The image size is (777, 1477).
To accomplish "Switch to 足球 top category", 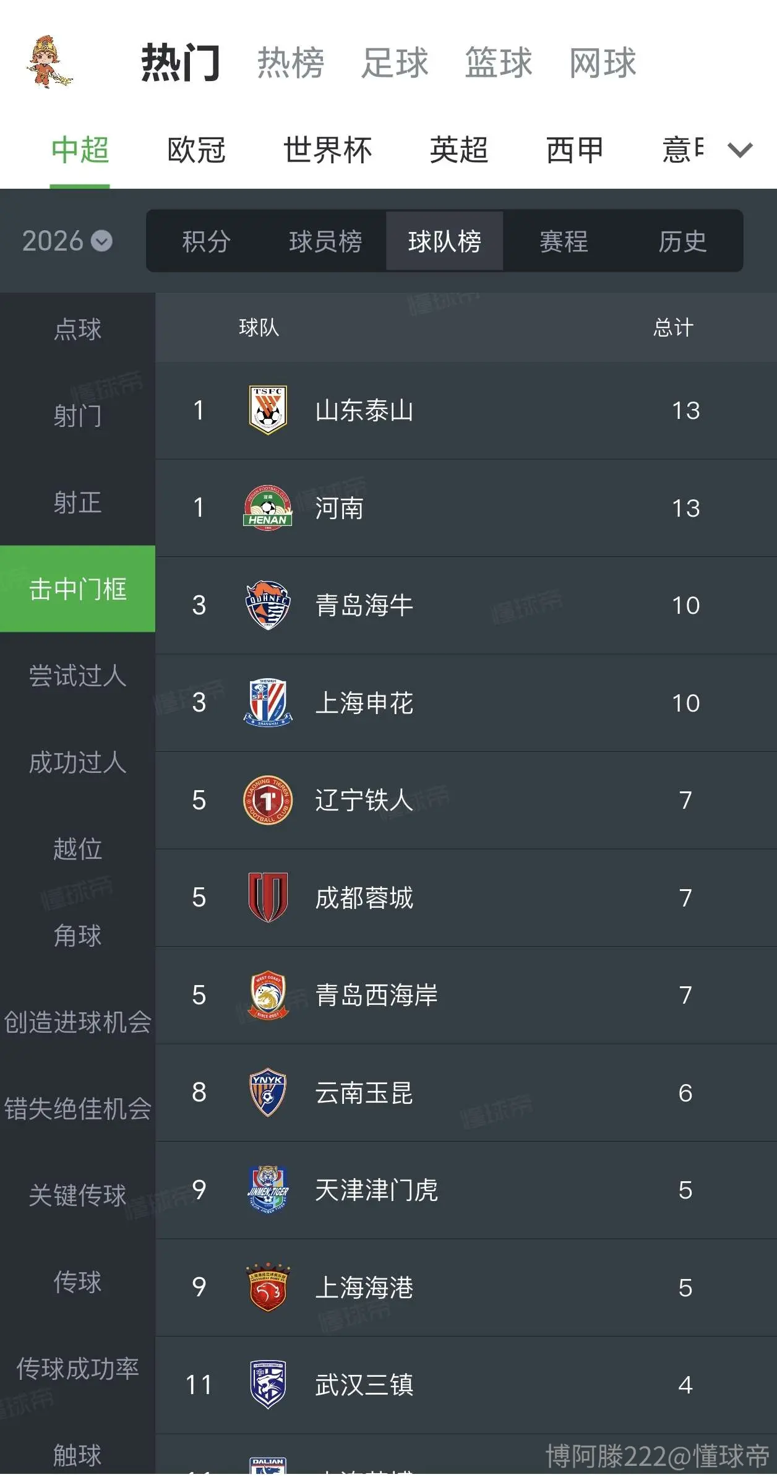I will [x=395, y=62].
